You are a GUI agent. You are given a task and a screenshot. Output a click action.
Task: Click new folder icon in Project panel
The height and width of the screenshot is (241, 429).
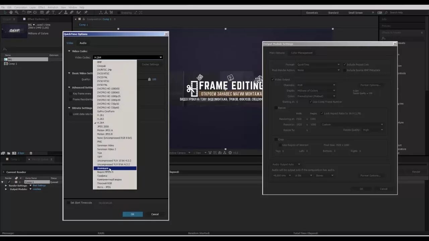pos(9,153)
